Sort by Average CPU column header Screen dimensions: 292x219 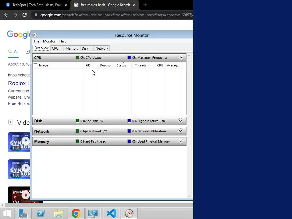coord(173,65)
